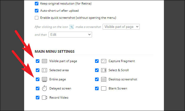Click the Nimbus icon in the hint text
This screenshot has height=111, width=185.
point(72,27)
